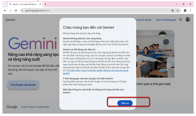The width and height of the screenshot is (196, 116).
Task: Open Câu hỏi thường gặp link
Action: pos(166,20)
